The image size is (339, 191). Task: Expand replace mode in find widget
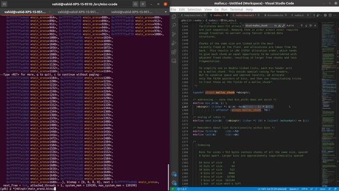243,25
